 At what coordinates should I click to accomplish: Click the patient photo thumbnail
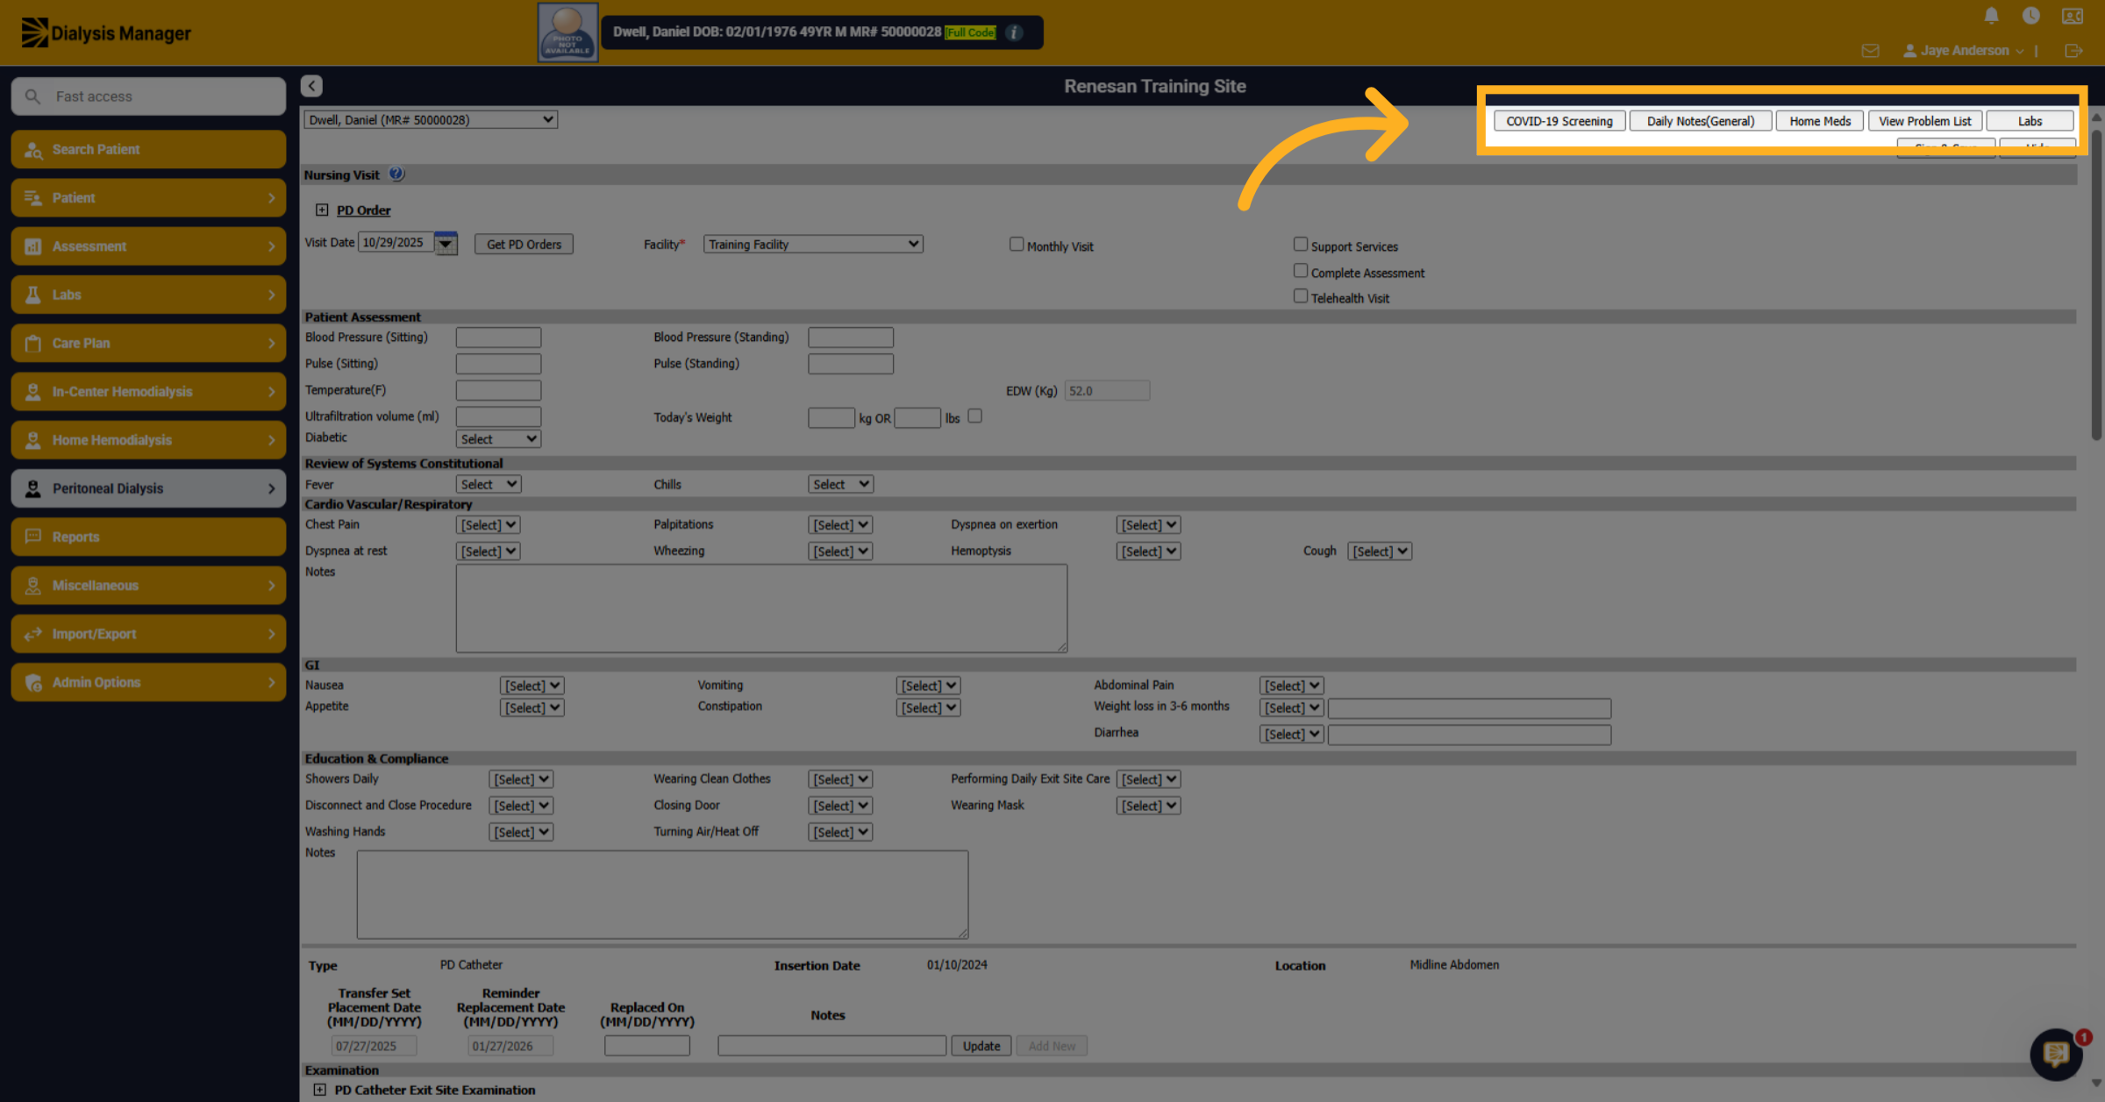(x=567, y=32)
